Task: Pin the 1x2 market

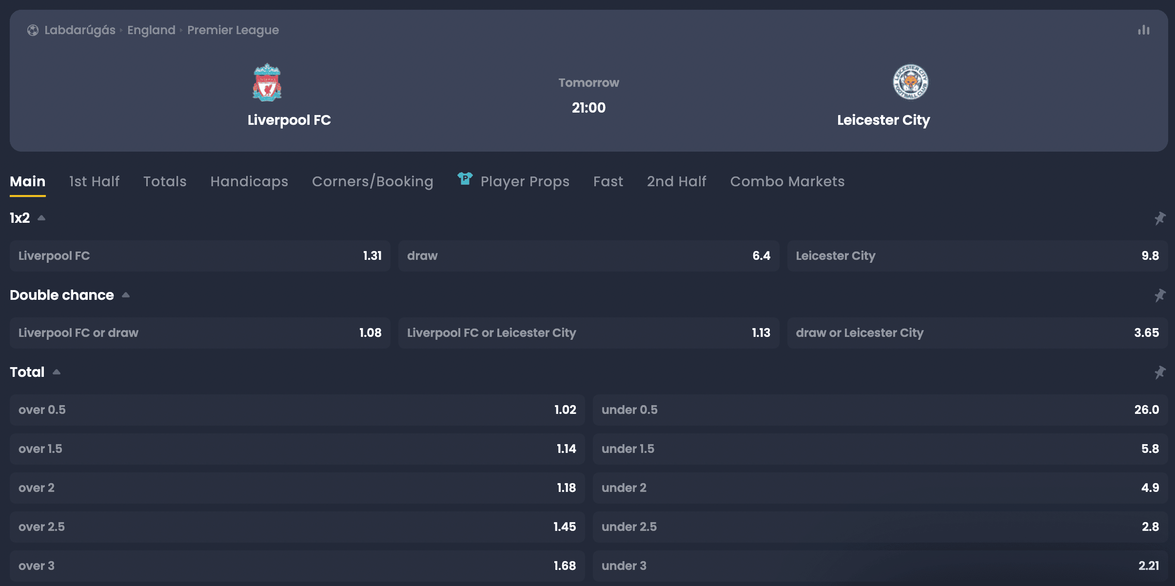Action: pyautogui.click(x=1160, y=218)
